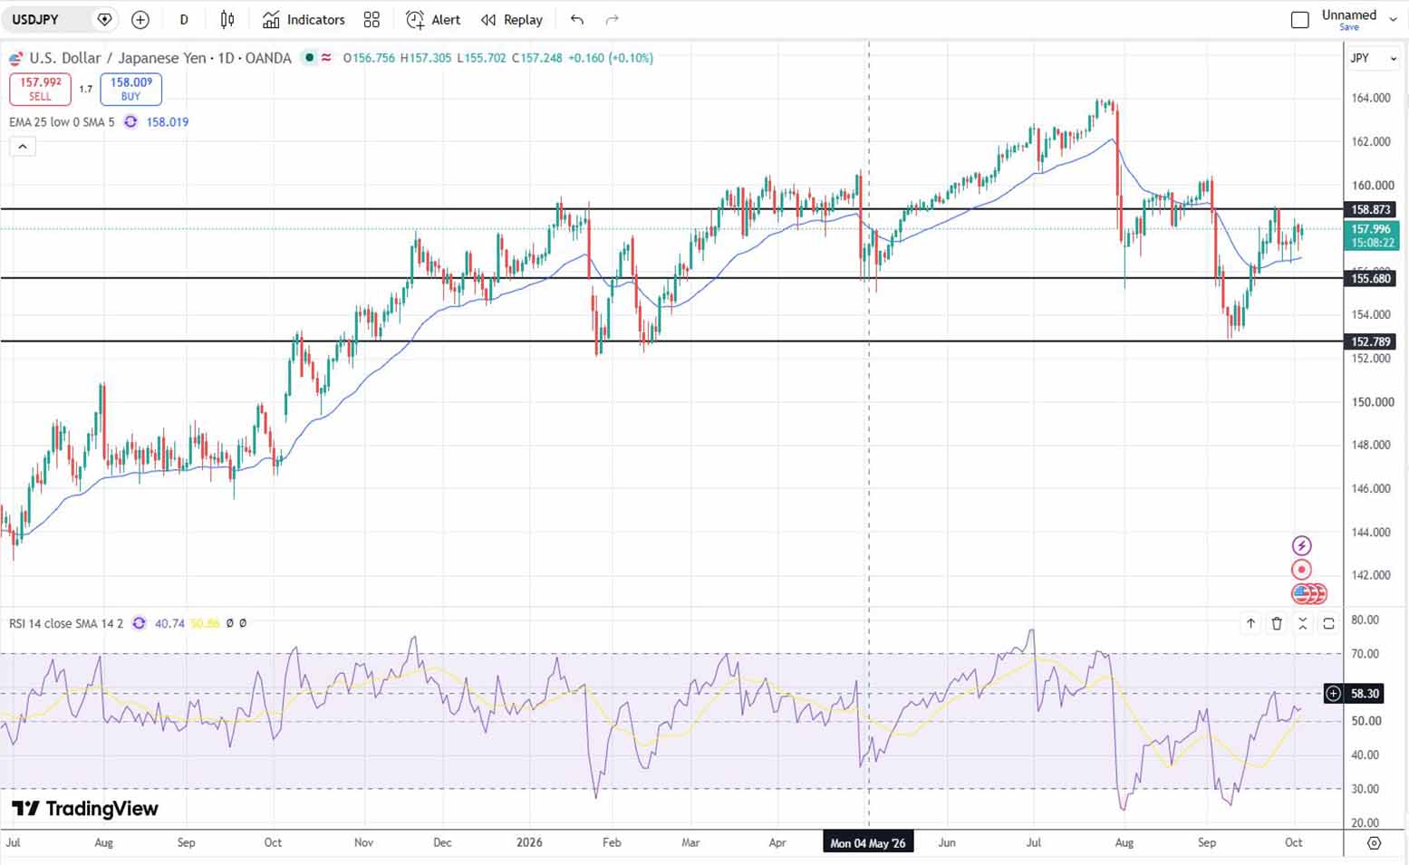Screen dimensions: 1409x865
Task: Click the redo arrow icon
Action: (612, 19)
